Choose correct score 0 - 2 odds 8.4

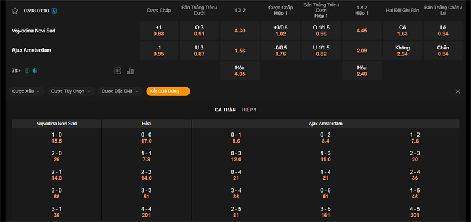326,138
